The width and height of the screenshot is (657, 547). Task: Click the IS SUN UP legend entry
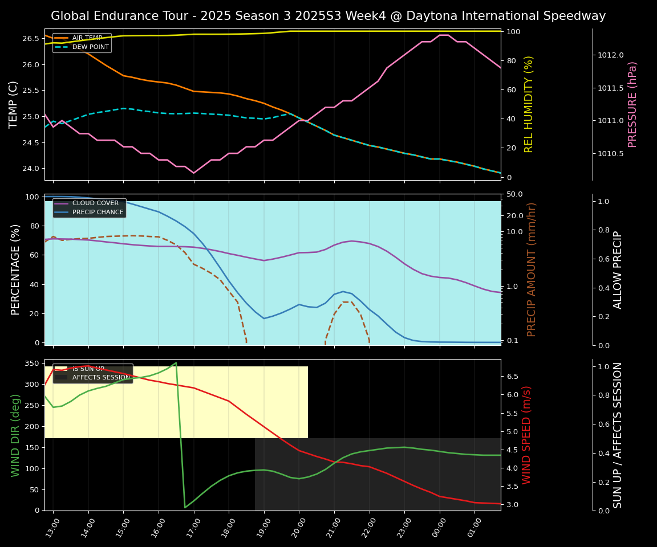[88, 369]
